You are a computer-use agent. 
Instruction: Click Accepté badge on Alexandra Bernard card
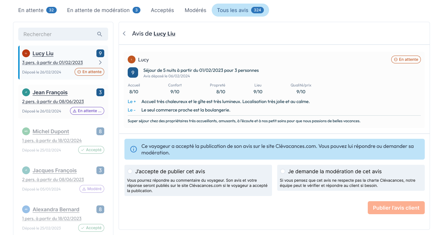click(x=91, y=228)
